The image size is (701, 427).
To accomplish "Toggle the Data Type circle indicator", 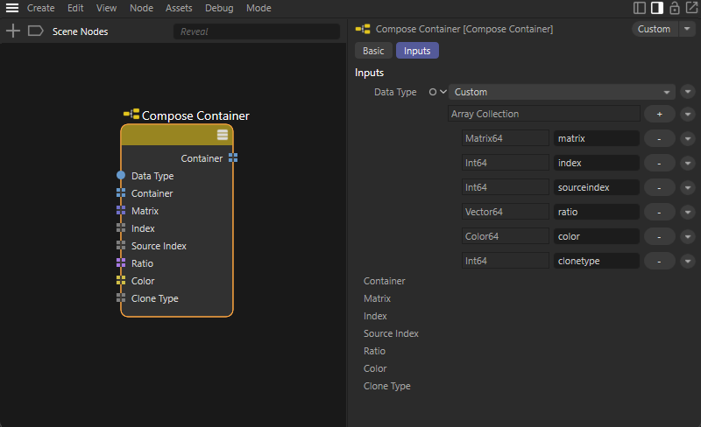I will (431, 92).
